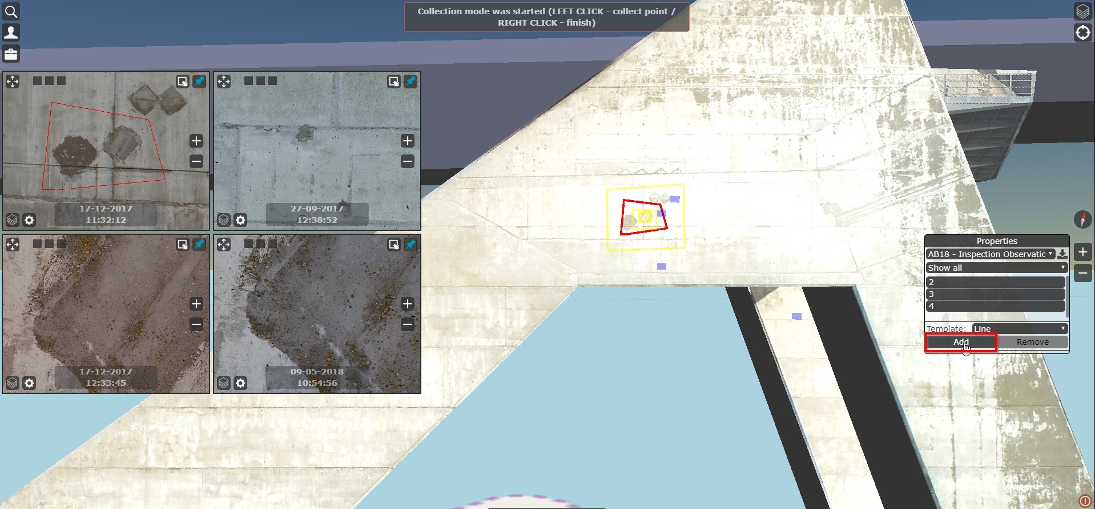Open settings gear on 27-09-2017 image
Screen dimensions: 1095x509
[x=241, y=220]
